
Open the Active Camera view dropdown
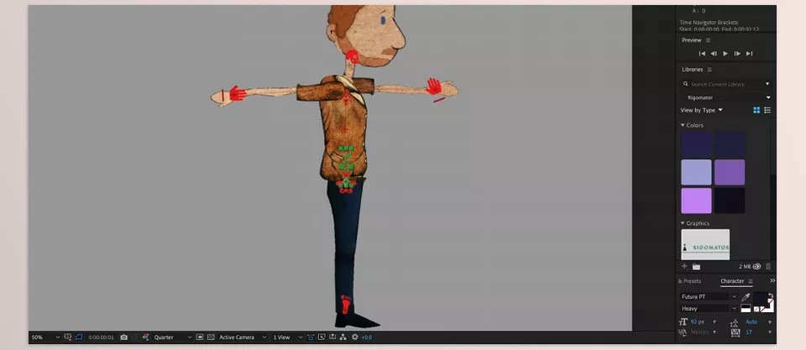click(243, 337)
